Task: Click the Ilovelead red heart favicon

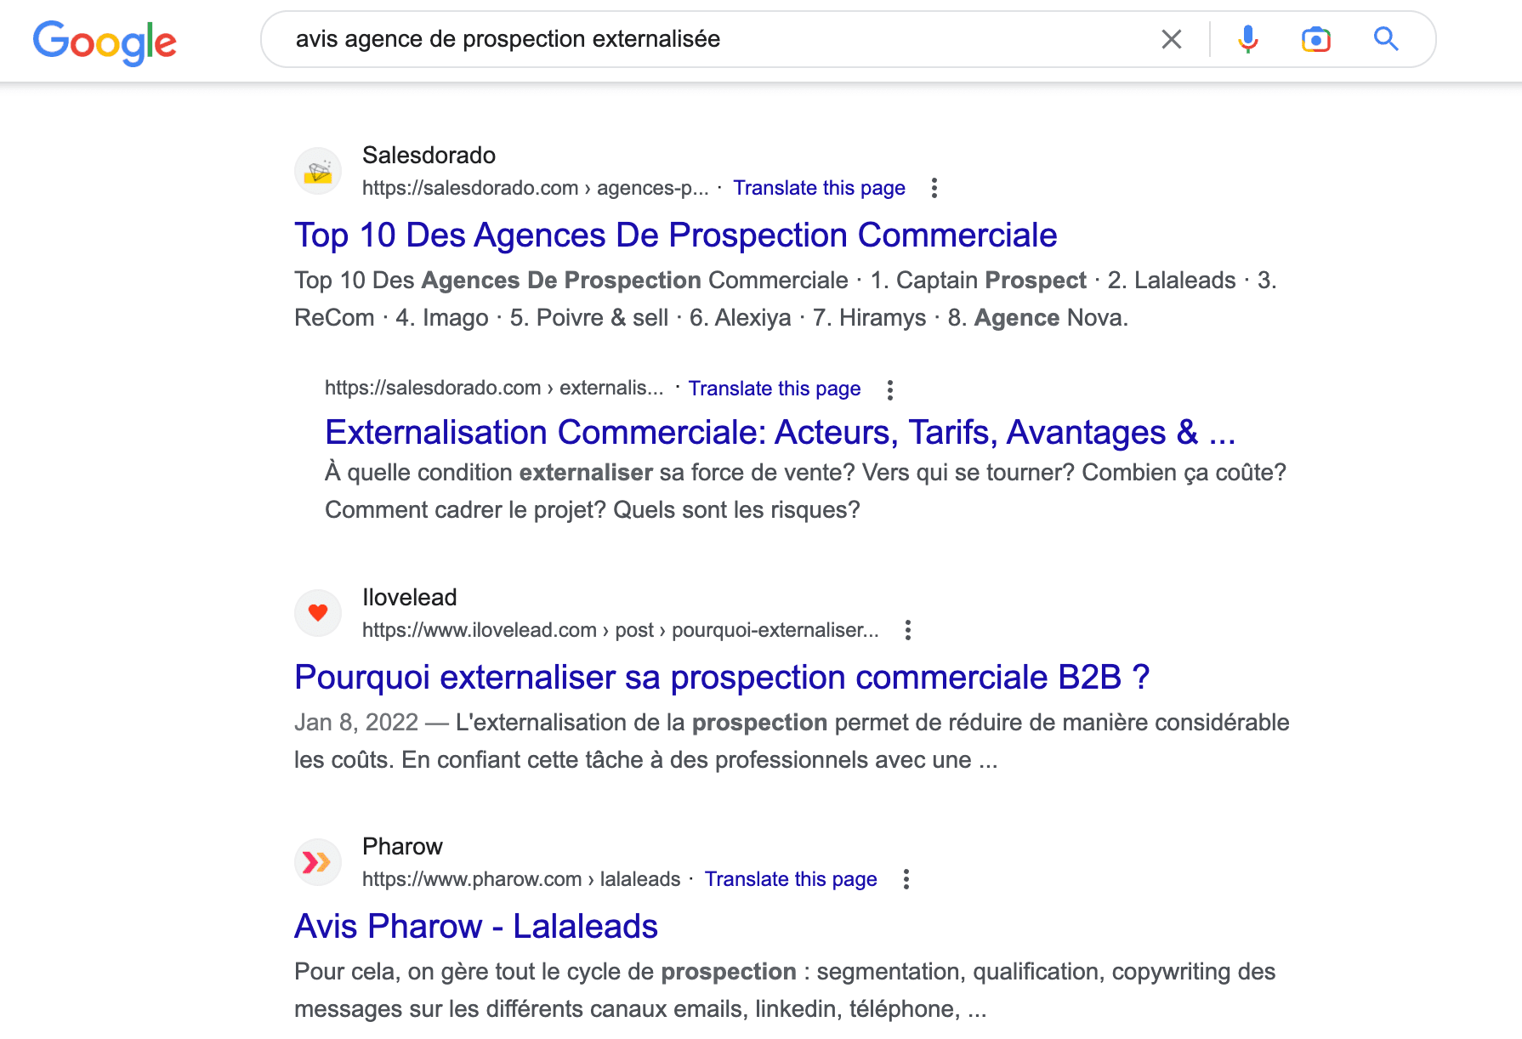Action: pyautogui.click(x=318, y=613)
